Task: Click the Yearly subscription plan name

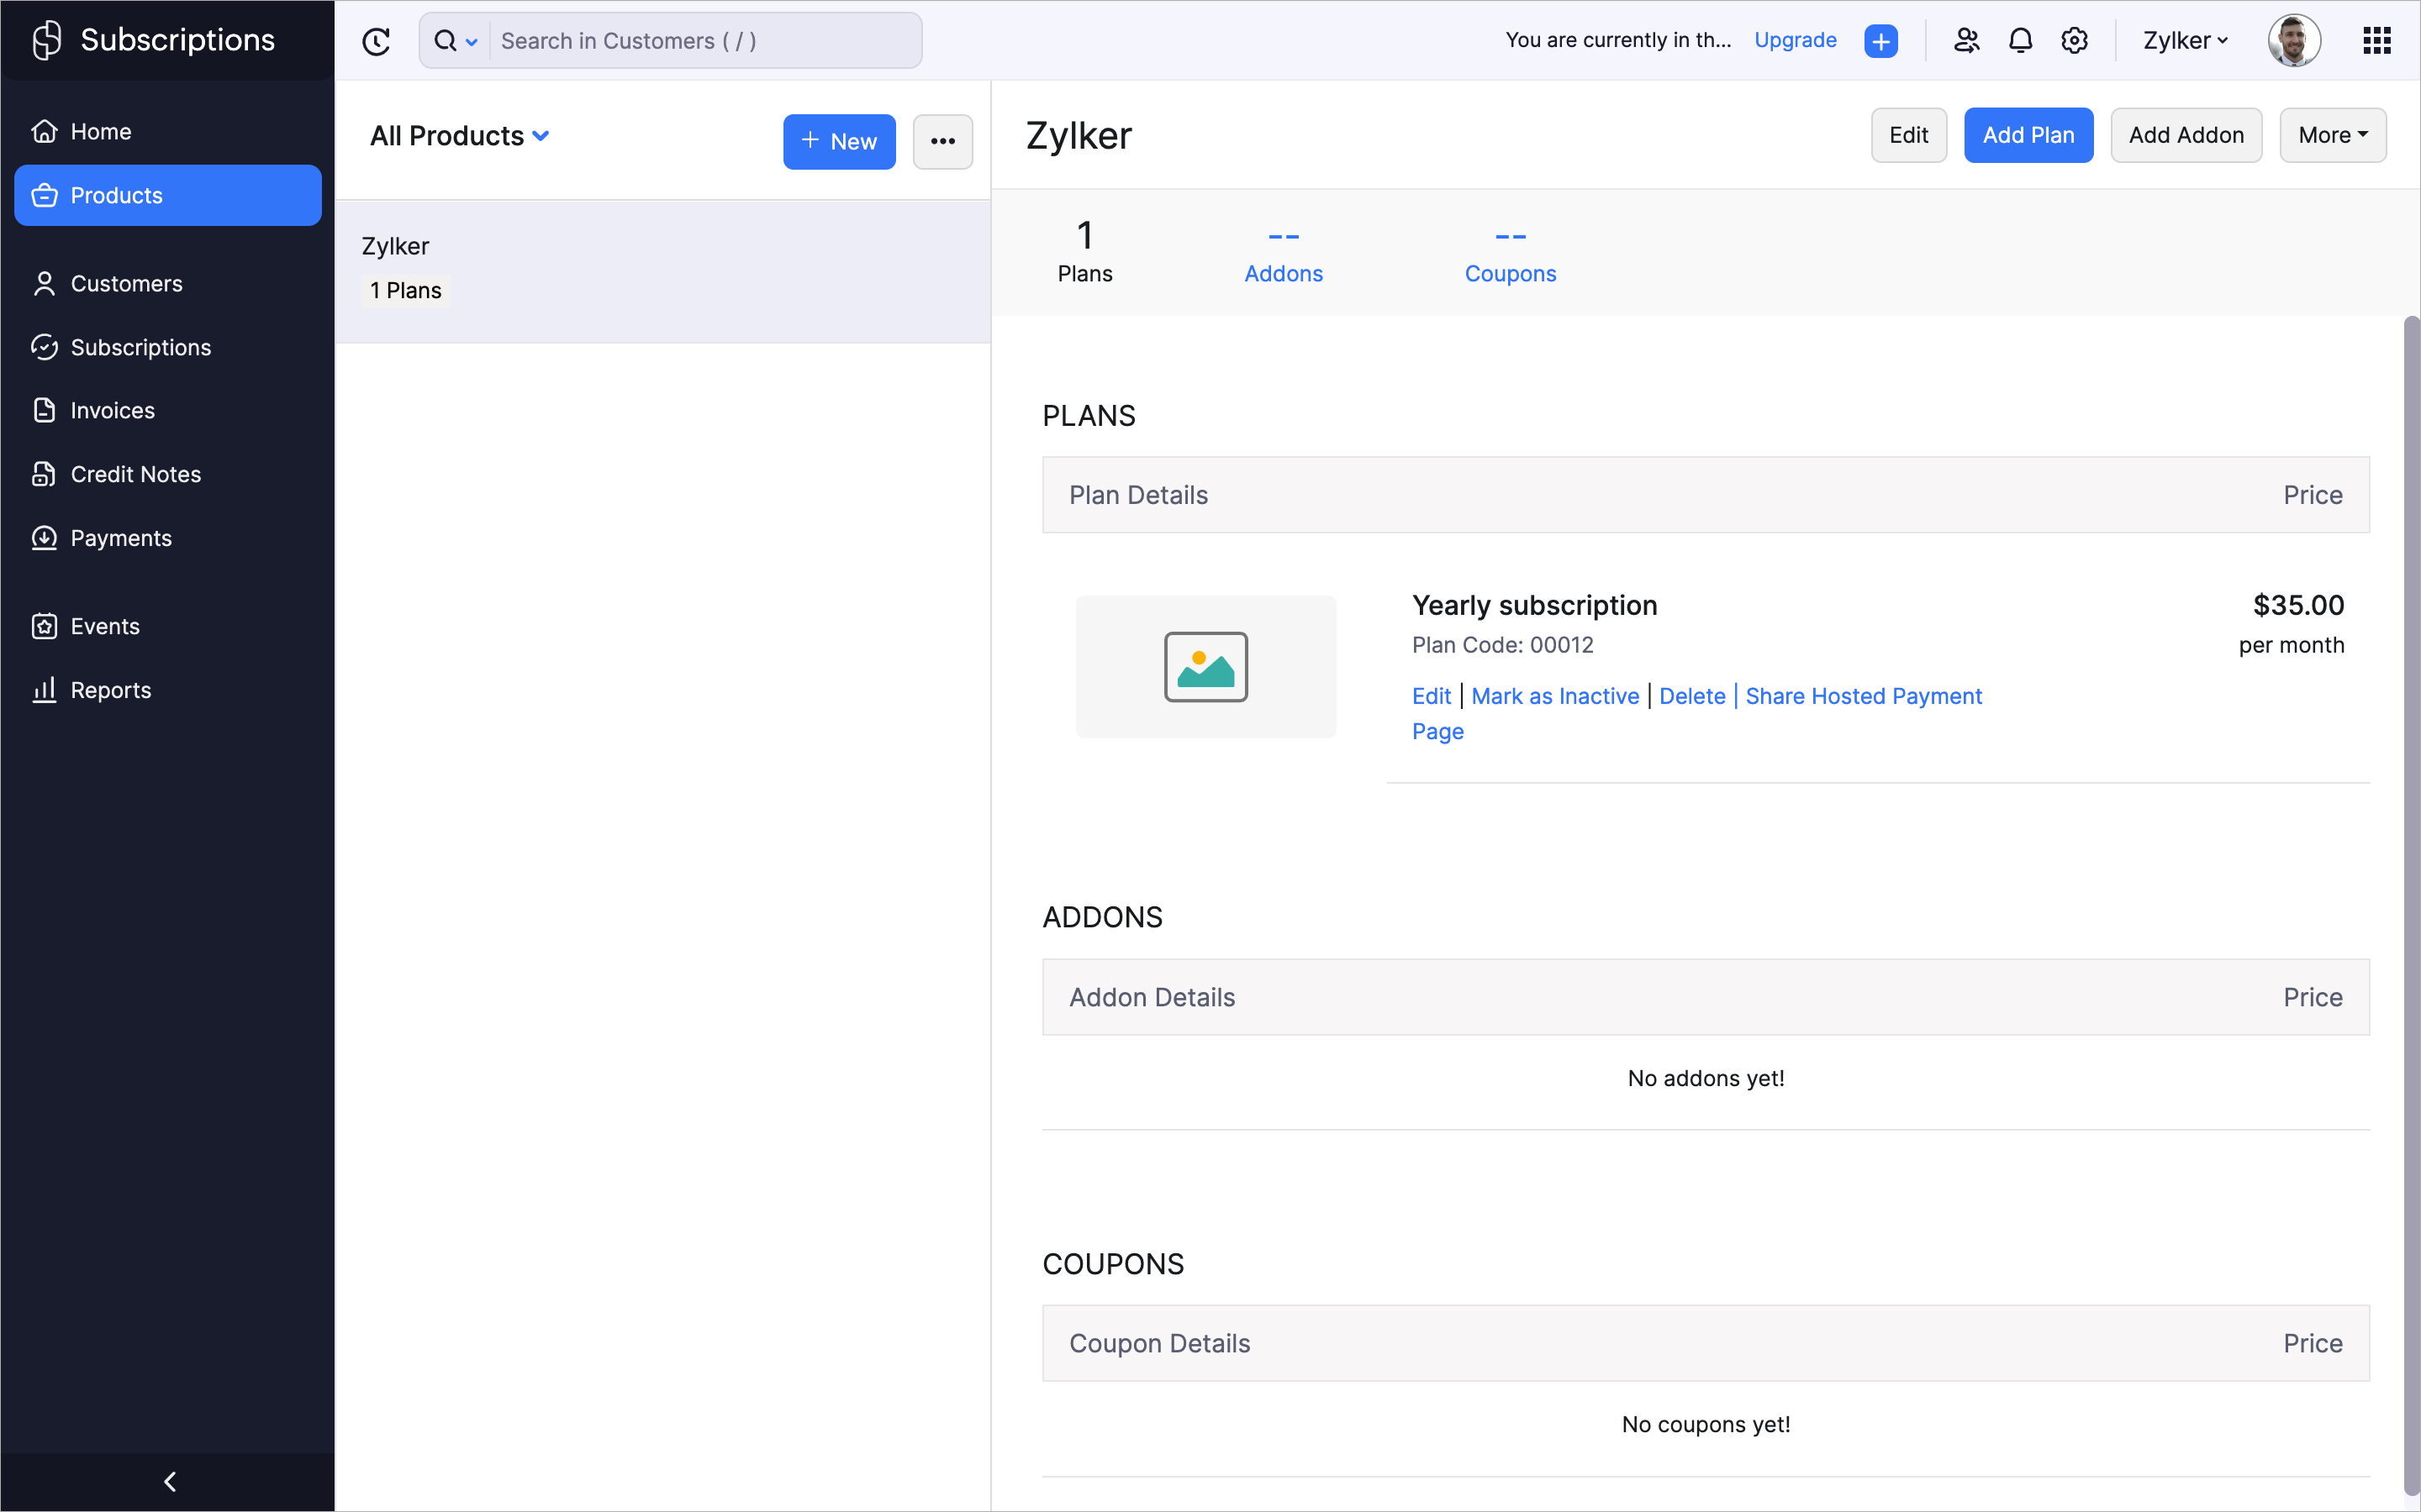Action: 1533,605
